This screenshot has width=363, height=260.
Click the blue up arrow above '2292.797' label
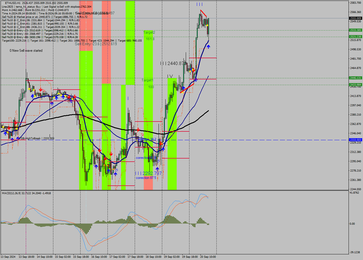[x=157, y=169]
